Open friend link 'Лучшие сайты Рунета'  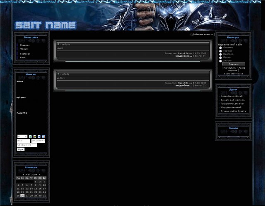point(233,111)
